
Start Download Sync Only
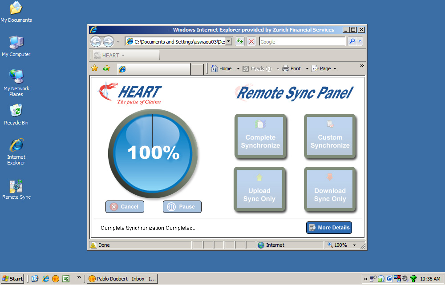[x=330, y=189]
